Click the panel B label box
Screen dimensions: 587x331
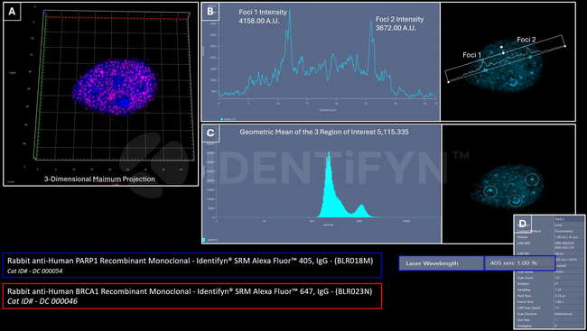coord(210,11)
